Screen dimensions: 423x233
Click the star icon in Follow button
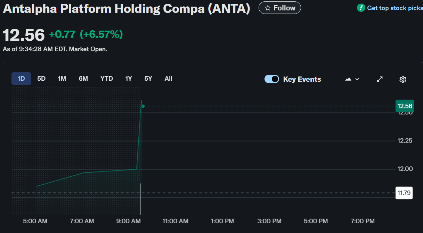tap(268, 8)
